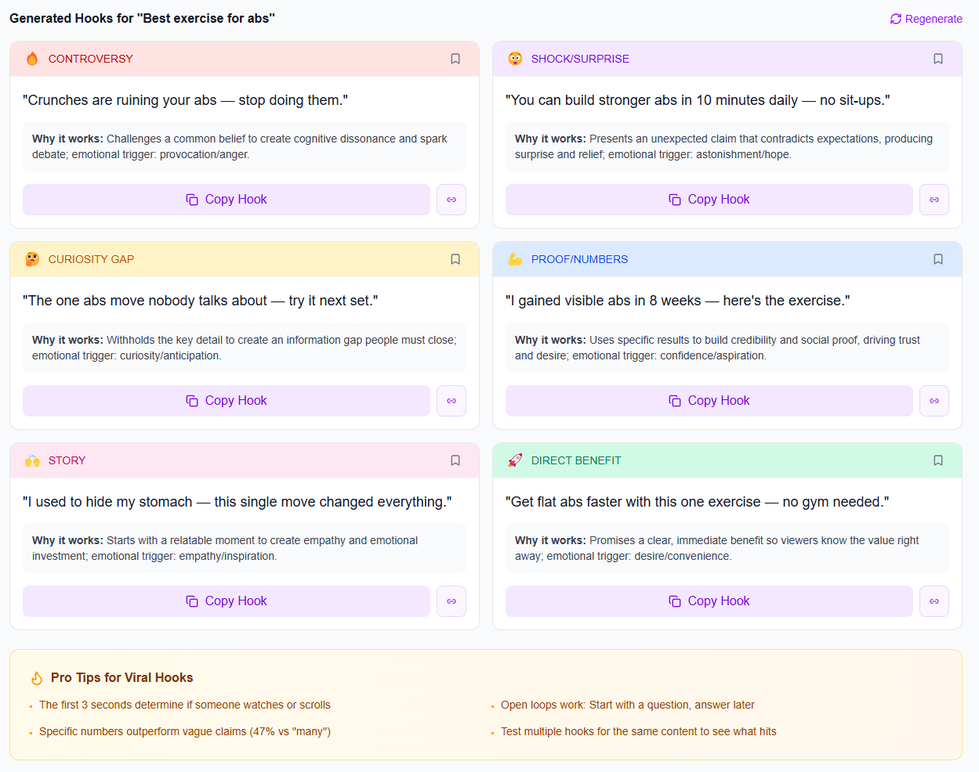Image resolution: width=979 pixels, height=772 pixels.
Task: Bookmark the Shock/Surprise hook card
Action: (x=938, y=59)
